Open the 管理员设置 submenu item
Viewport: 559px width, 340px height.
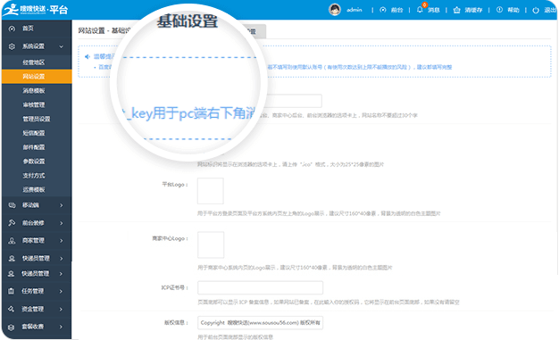coord(37,119)
